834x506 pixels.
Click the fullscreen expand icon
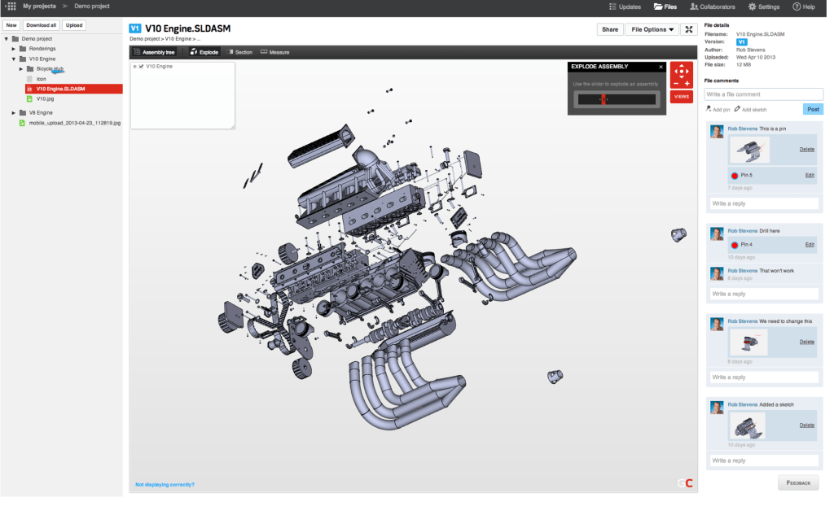coord(689,29)
